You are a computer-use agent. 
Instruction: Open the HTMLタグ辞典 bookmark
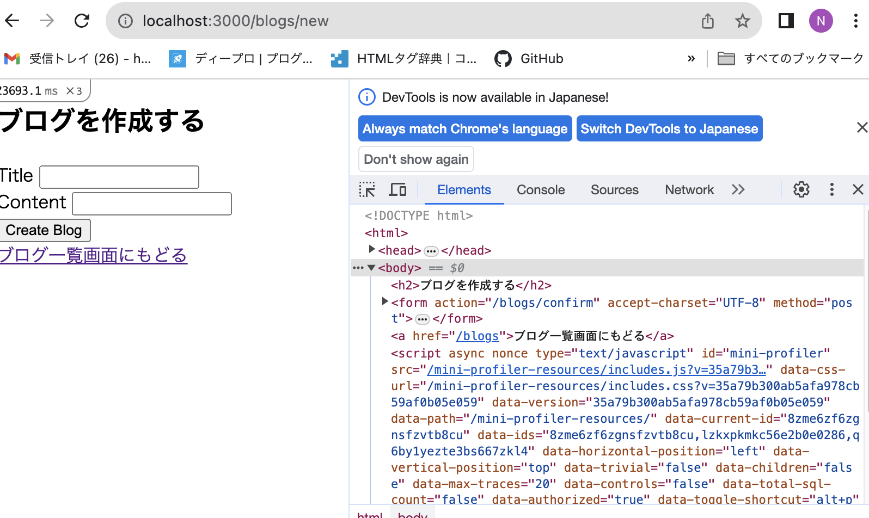point(404,58)
